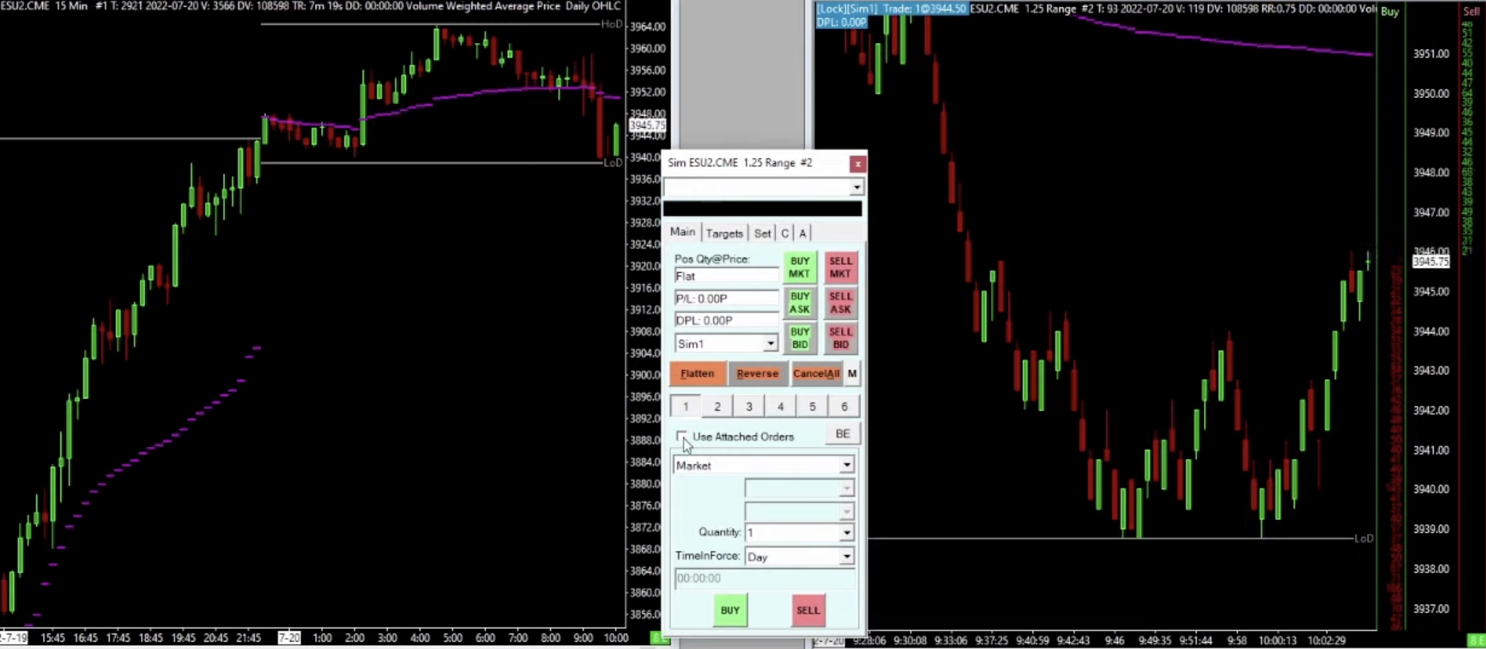The height and width of the screenshot is (649, 1486).
Task: Cancel all orders with CancelAll
Action: click(816, 374)
